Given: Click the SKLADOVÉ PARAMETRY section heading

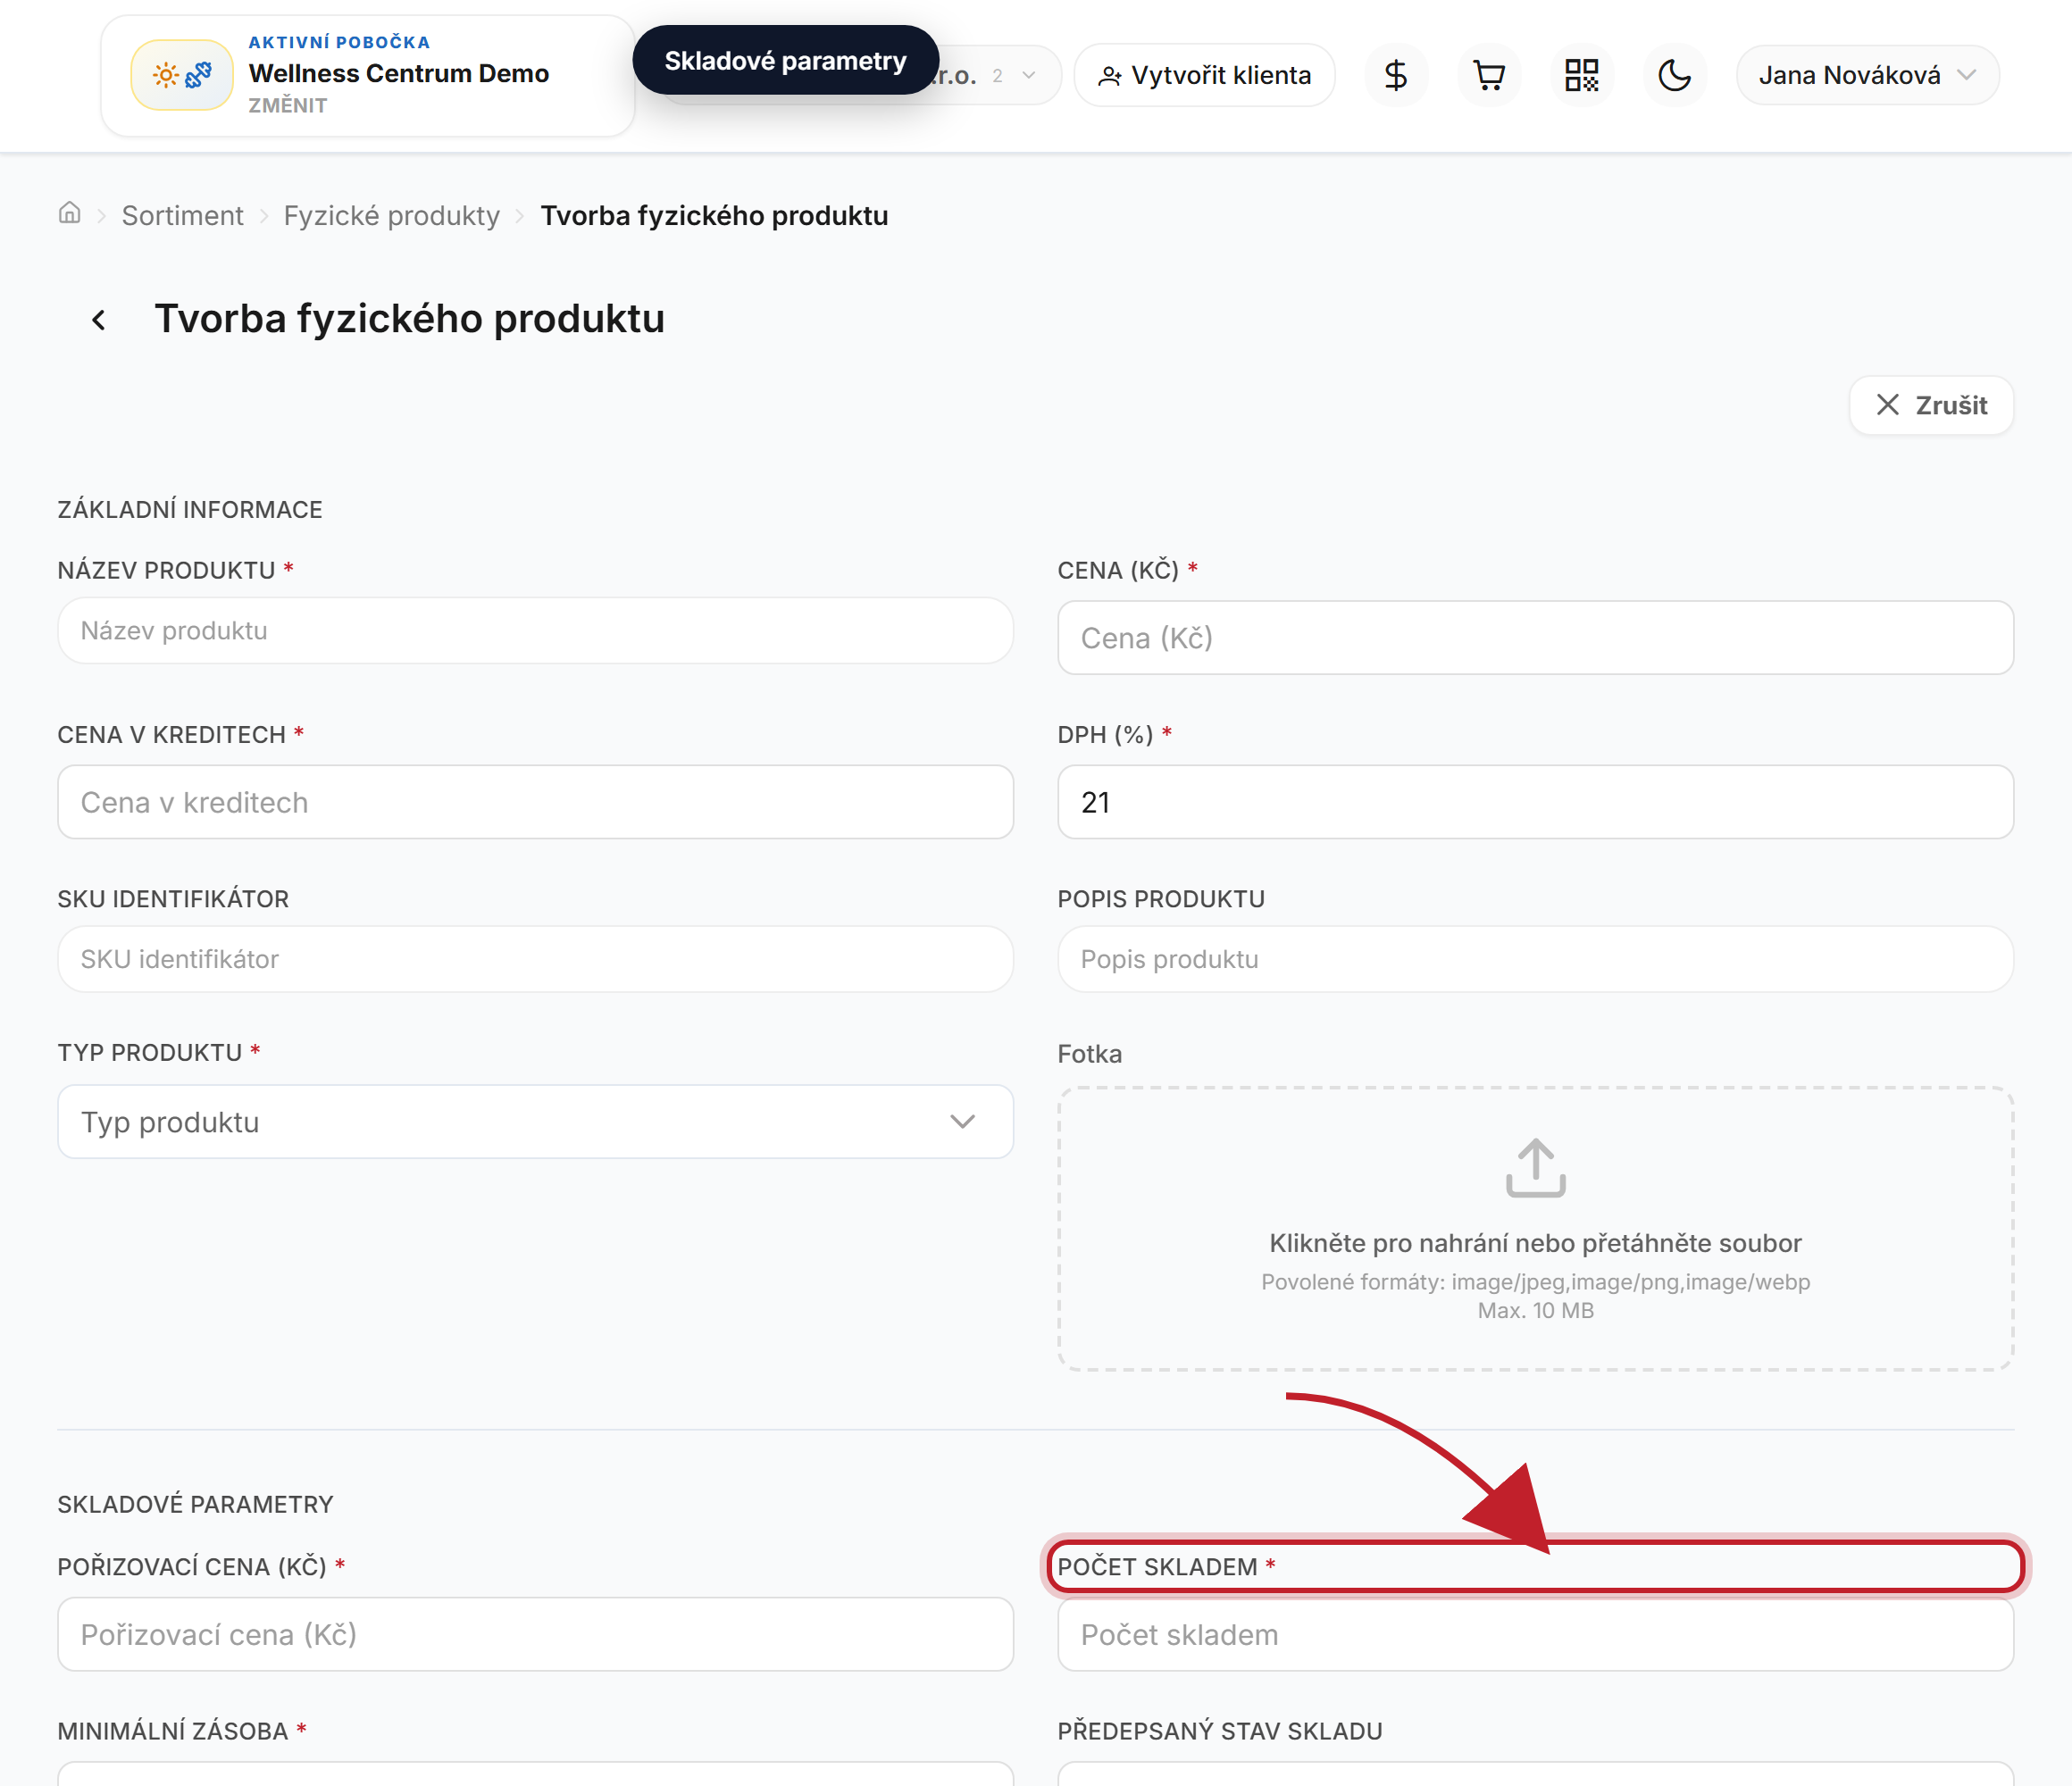Looking at the screenshot, I should pyautogui.click(x=195, y=1504).
